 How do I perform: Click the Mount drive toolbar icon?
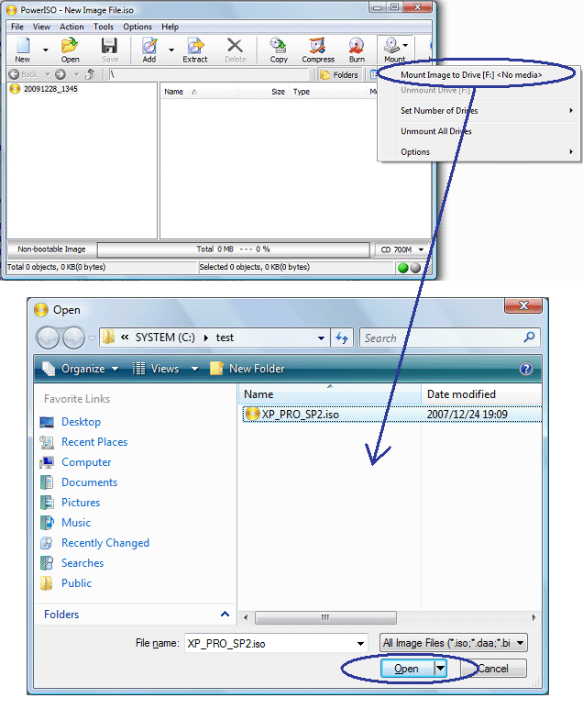[393, 50]
